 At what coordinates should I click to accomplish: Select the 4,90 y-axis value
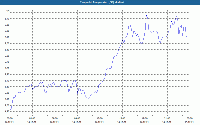tap(7, 111)
